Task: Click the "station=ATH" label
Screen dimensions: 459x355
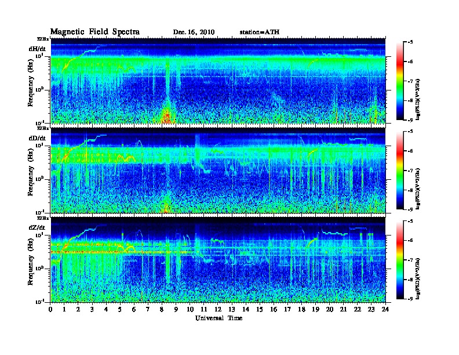Action: 260,32
